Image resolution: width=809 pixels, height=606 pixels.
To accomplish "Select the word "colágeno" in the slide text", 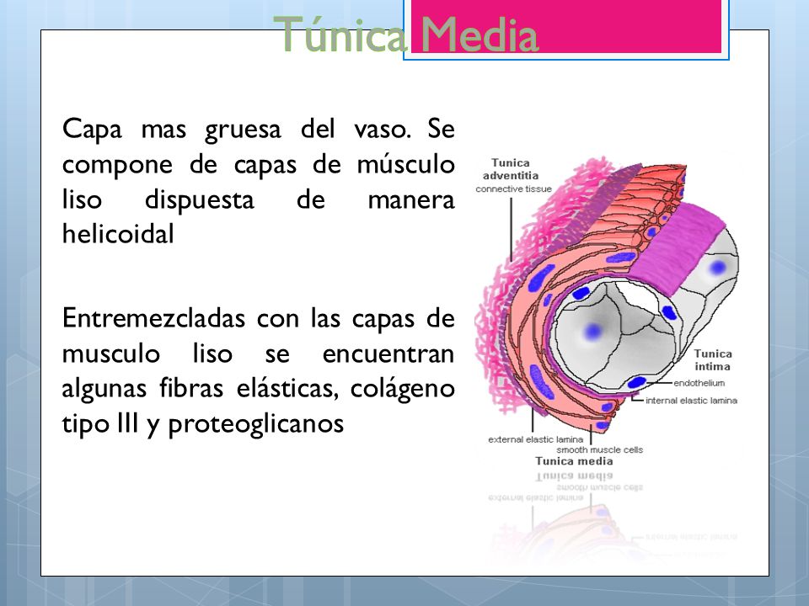I will [403, 390].
